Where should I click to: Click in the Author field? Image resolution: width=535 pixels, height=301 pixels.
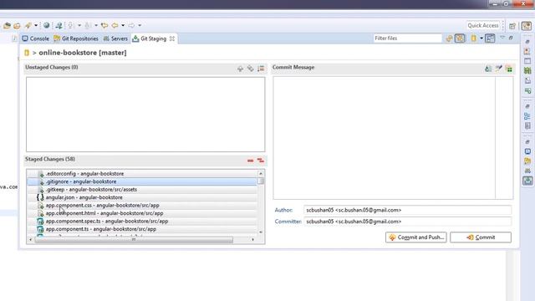point(407,210)
